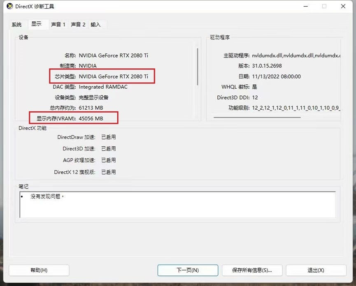The width and height of the screenshot is (356, 286).
Task: Switch to the 输入 tab
Action: 95,25
